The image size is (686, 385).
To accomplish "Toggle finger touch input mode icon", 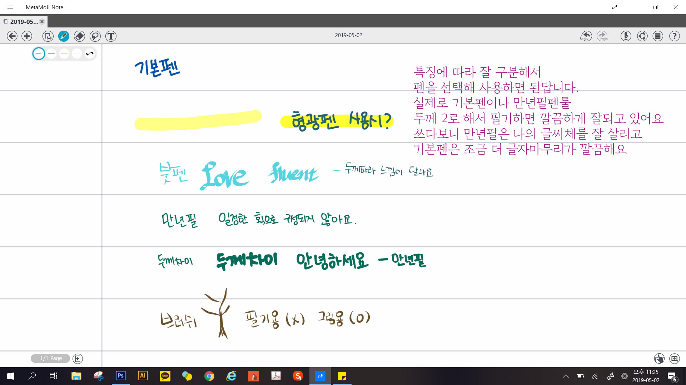I will (659, 359).
